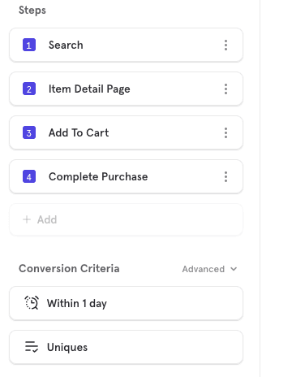Click the step 3 number badge
292x377 pixels.
(x=29, y=132)
